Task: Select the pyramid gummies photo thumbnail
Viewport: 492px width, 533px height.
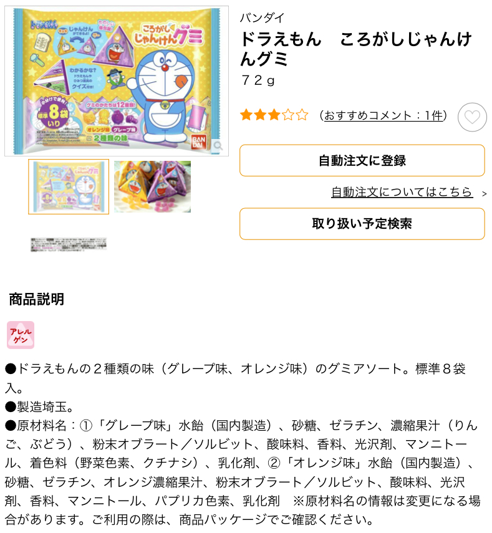Action: pyautogui.click(x=152, y=186)
